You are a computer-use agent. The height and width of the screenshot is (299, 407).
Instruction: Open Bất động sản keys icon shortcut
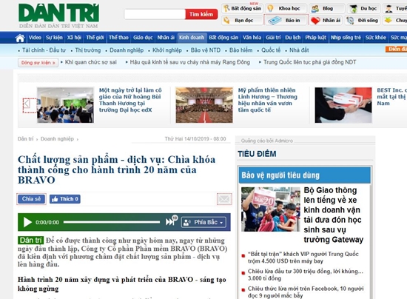243,9
